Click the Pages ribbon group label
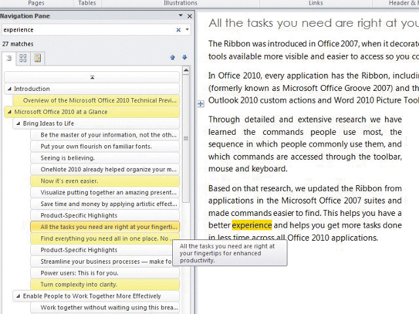This screenshot has height=314, width=419. click(x=36, y=3)
